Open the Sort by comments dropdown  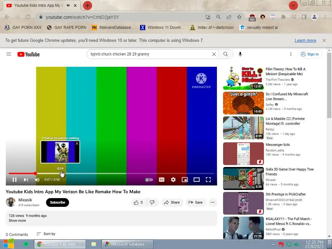46,234
